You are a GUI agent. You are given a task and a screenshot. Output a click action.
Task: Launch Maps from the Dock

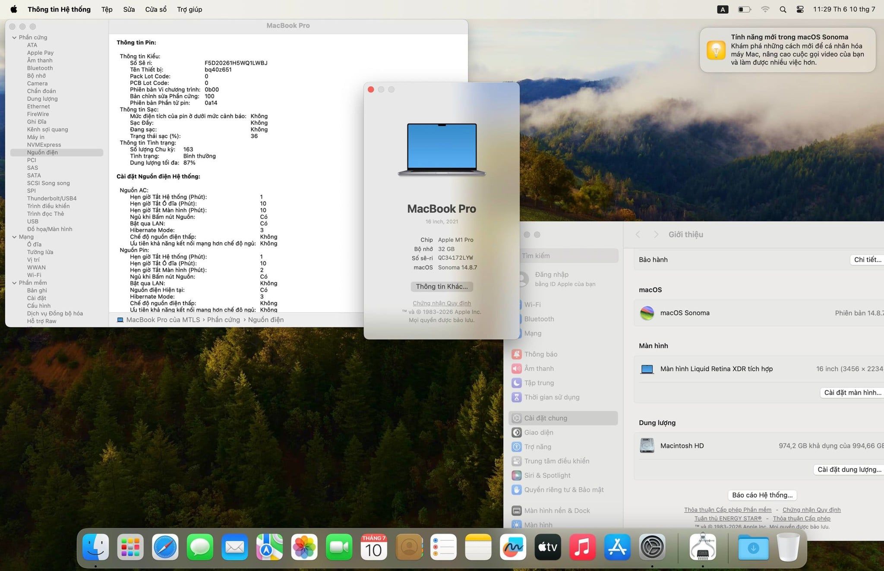269,547
